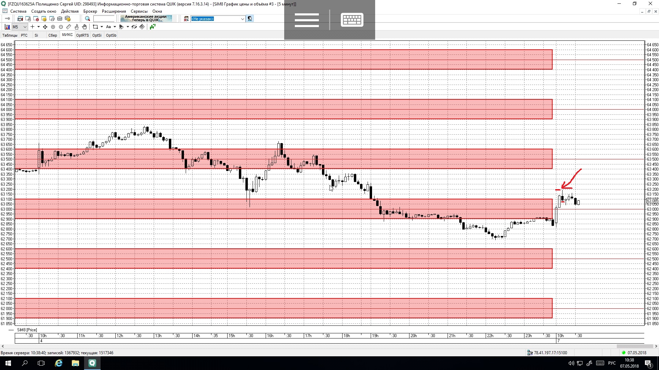Switch to the OptRTS tab
This screenshot has height=370, width=659.
82,35
